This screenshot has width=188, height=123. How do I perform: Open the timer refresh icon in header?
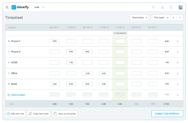(x=154, y=7)
